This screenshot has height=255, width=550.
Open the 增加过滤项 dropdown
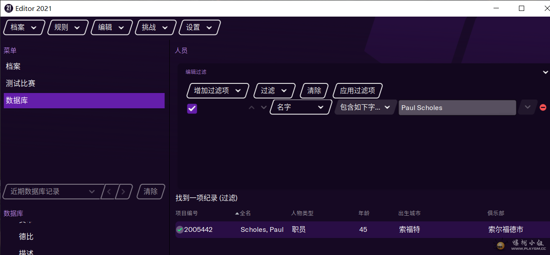[218, 91]
